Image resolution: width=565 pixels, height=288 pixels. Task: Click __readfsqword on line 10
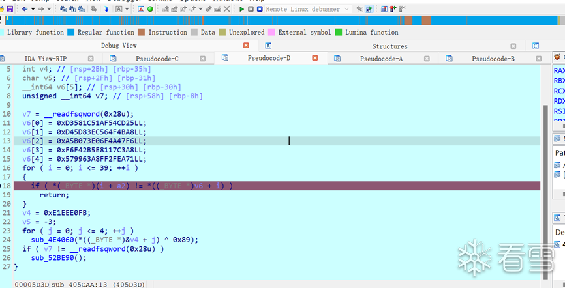pyautogui.click(x=71, y=114)
